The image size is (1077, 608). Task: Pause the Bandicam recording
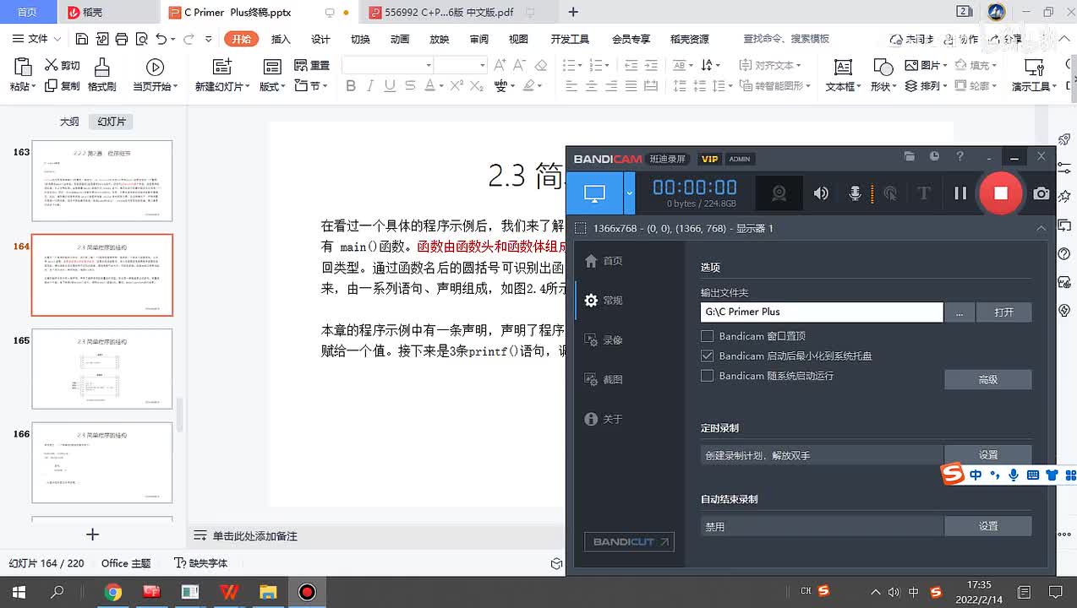[960, 193]
